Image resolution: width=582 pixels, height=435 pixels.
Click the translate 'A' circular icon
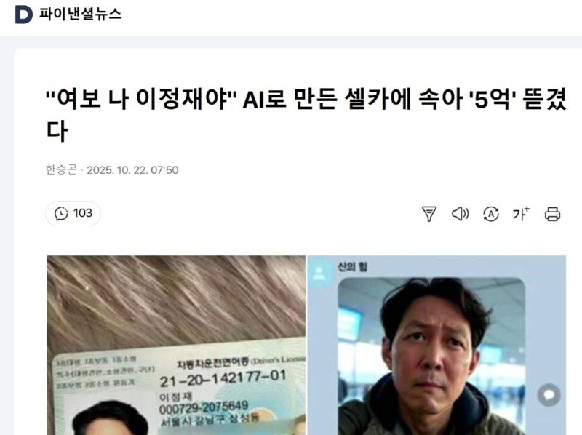(490, 214)
